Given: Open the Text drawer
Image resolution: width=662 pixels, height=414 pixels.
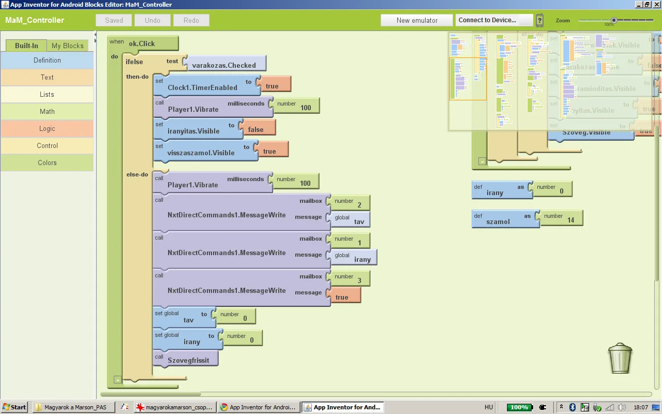Looking at the screenshot, I should click(47, 77).
